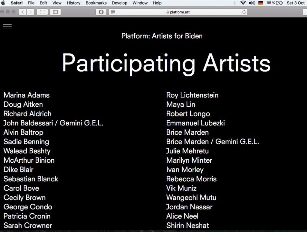
Task: Open Emmanuel Lubezki's page
Action: pyautogui.click(x=195, y=123)
